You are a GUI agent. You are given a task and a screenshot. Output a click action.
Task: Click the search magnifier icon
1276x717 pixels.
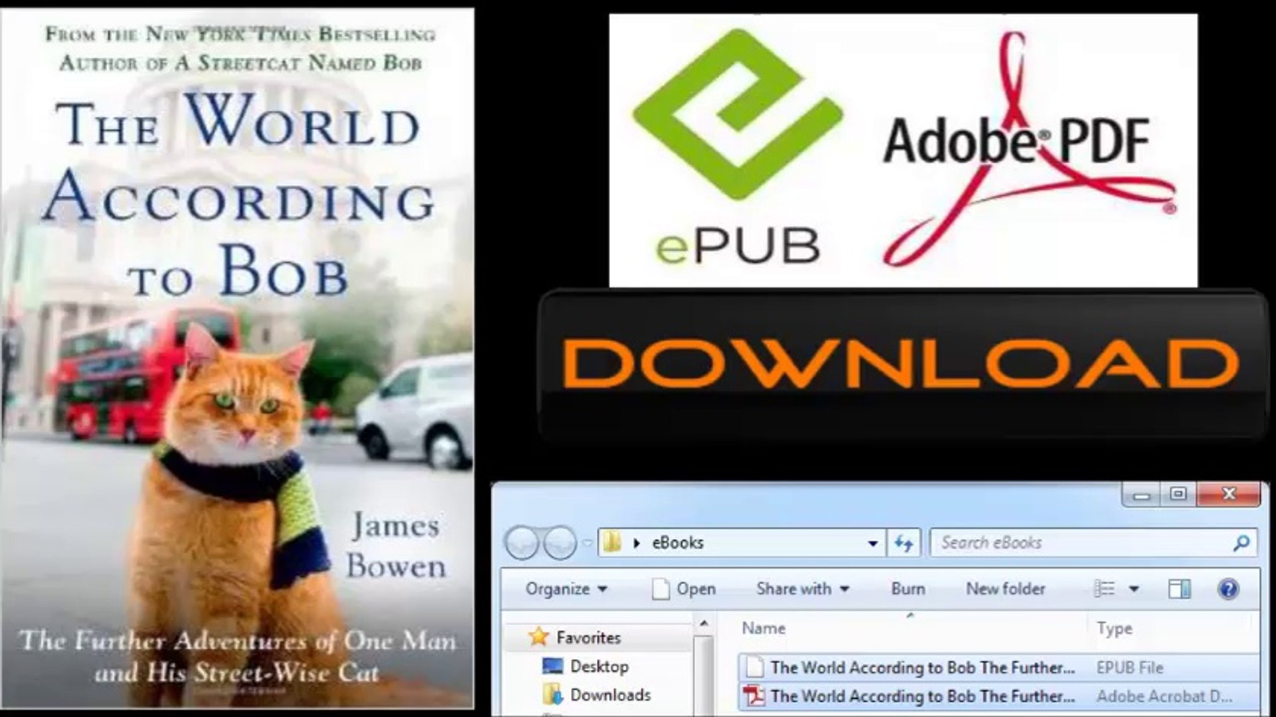[x=1240, y=543]
